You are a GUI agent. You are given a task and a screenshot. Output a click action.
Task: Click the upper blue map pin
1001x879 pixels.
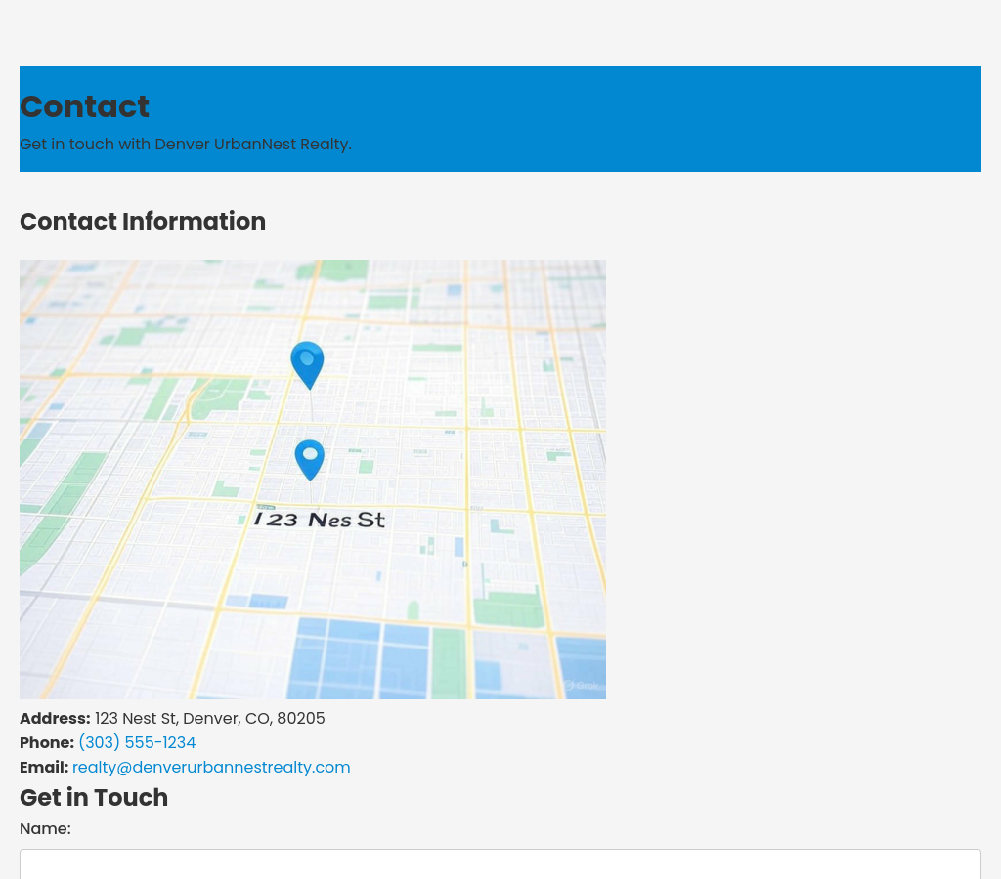(x=307, y=362)
